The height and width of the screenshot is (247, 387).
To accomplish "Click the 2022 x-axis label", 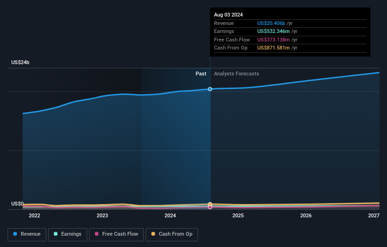I will (x=34, y=215).
